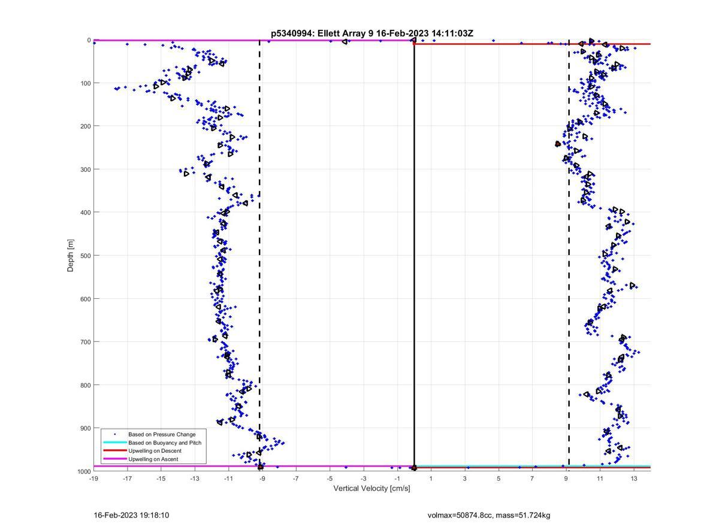
Task: Click the x-axis tick label 9
Action: (x=566, y=478)
